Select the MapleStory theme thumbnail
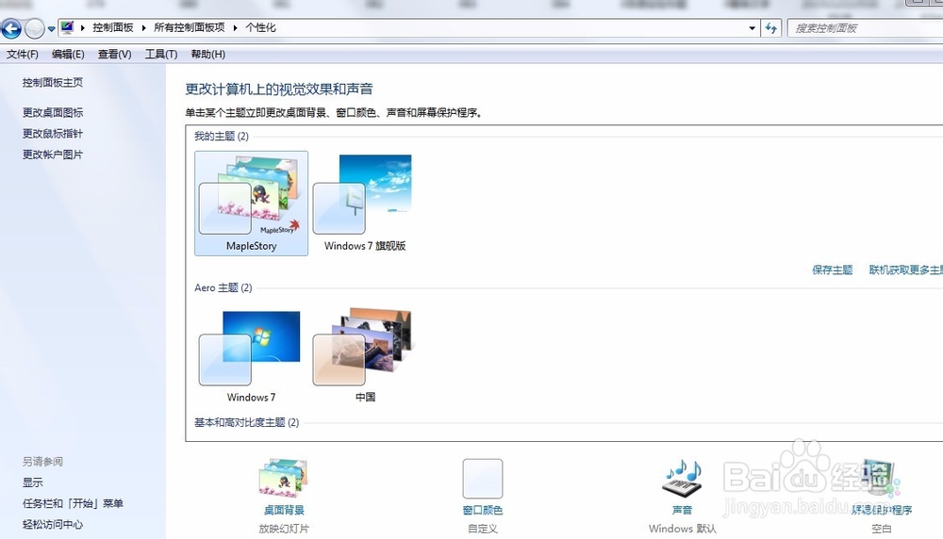 (x=252, y=204)
